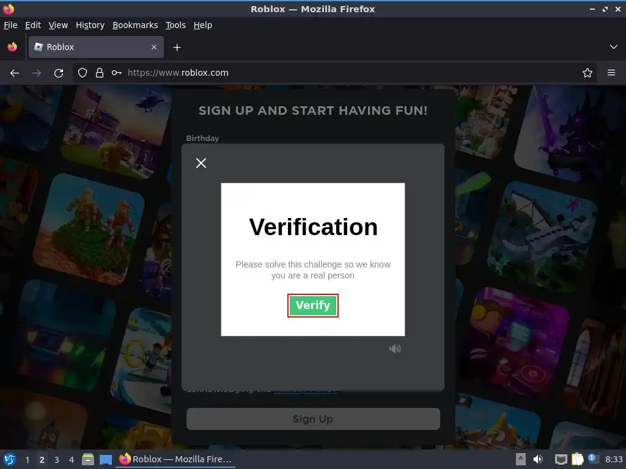Open the Help menu
This screenshot has height=469, width=626.
click(203, 25)
